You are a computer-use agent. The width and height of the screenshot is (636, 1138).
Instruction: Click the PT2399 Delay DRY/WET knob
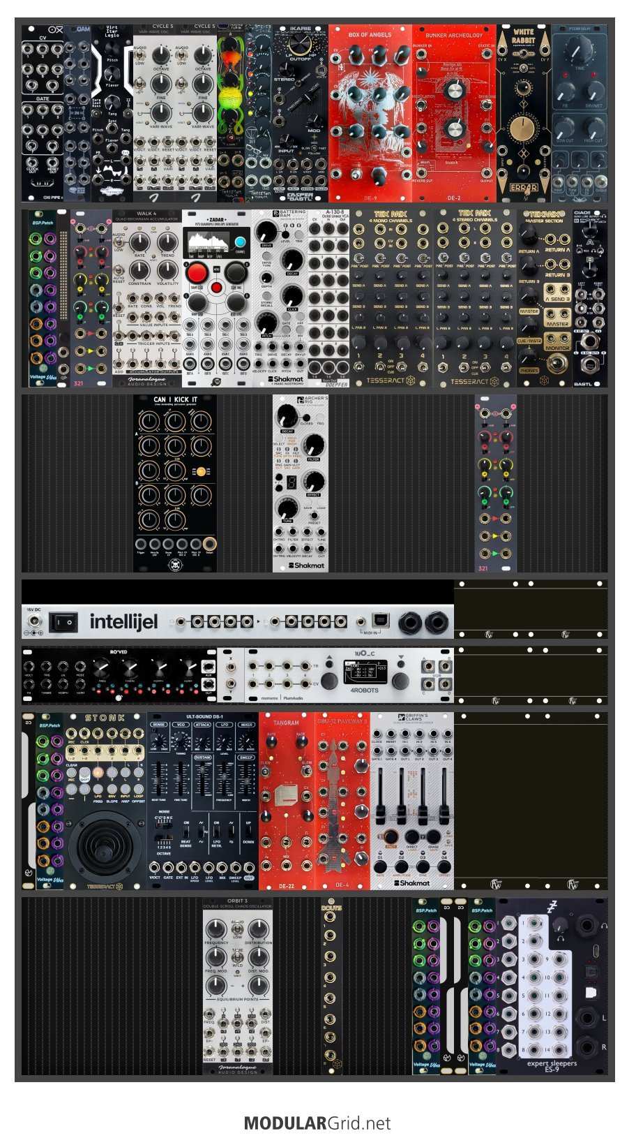coord(594,91)
